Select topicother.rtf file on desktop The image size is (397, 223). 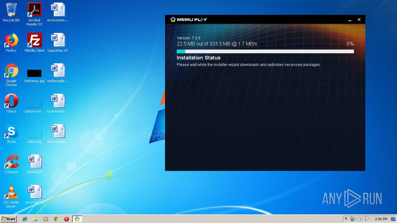58,43
